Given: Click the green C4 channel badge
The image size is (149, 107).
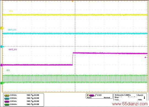Looking at the screenshot, I should pos(7,104).
